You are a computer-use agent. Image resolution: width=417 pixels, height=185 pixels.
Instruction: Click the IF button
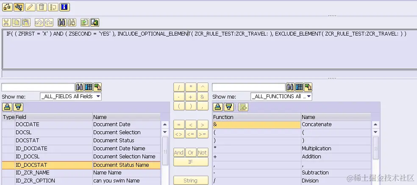[x=191, y=162]
